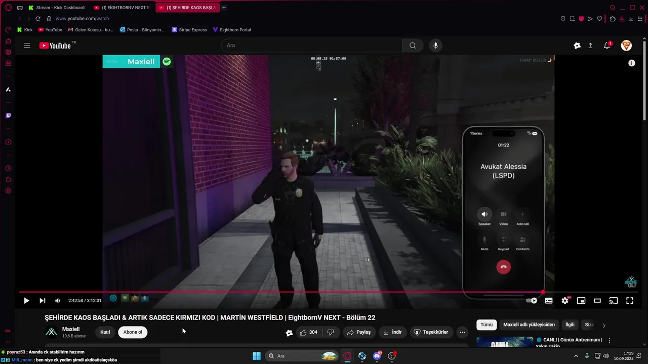
Task: Toggle fullscreen on the video player
Action: [630, 300]
